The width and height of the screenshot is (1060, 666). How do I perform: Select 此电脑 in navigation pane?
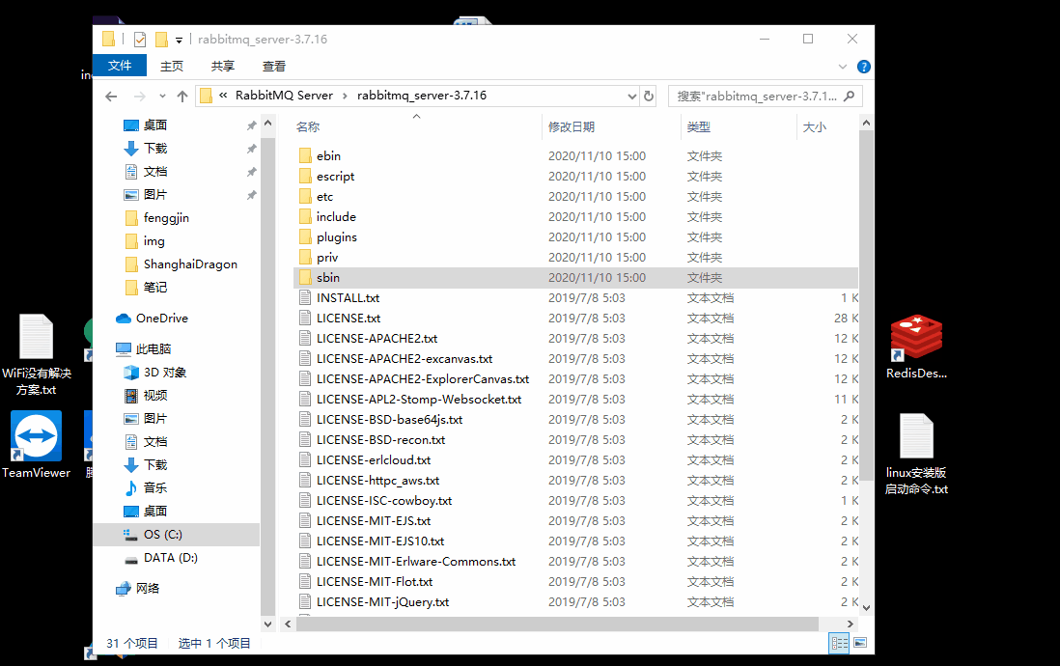[143, 348]
